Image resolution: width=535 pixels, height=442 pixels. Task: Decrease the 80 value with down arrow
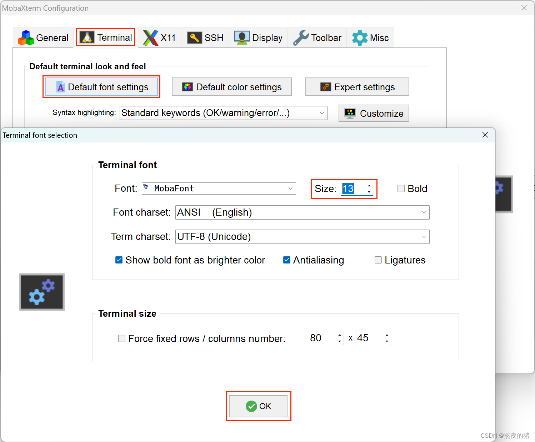pyautogui.click(x=340, y=341)
